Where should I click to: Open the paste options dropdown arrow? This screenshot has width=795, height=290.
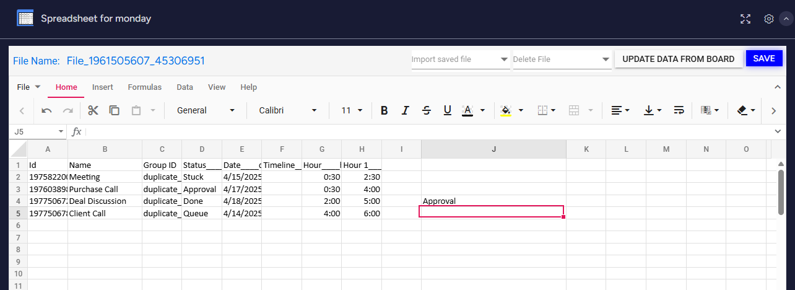pos(152,110)
